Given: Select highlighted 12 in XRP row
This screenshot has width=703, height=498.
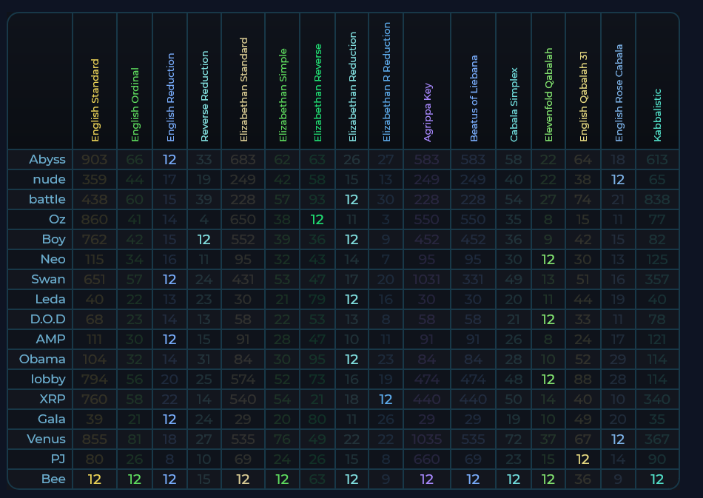Looking at the screenshot, I should [386, 399].
